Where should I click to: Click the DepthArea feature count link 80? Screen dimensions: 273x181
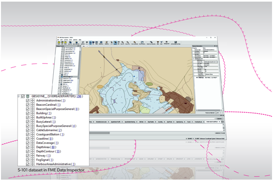click(53, 147)
